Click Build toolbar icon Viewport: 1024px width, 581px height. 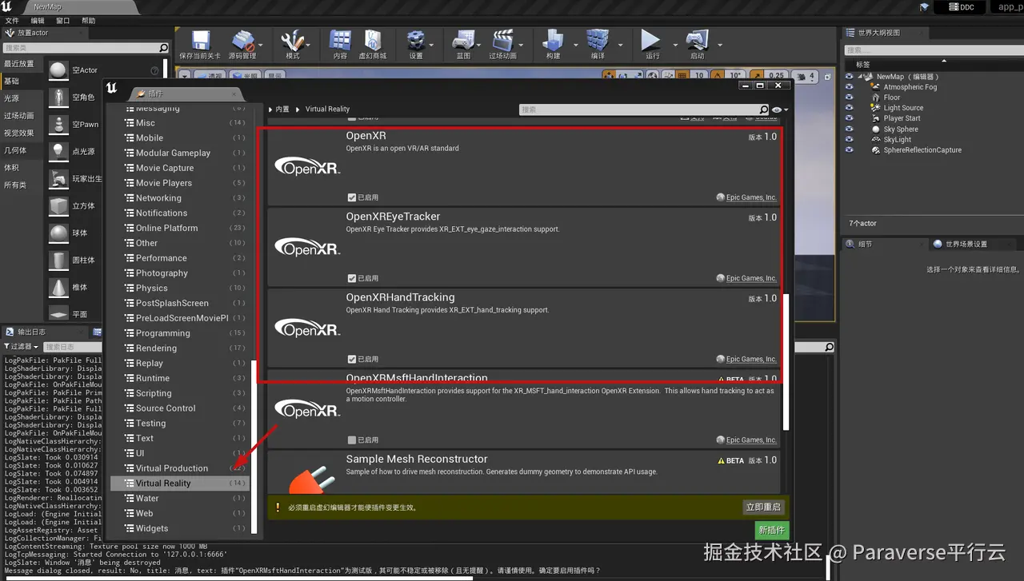pyautogui.click(x=553, y=40)
